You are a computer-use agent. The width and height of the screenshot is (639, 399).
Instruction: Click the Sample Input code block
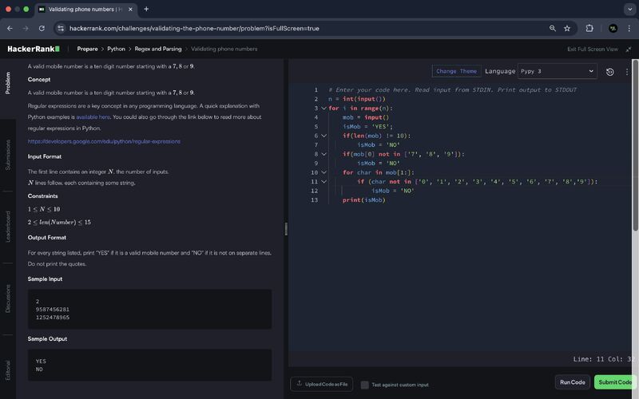[149, 309]
